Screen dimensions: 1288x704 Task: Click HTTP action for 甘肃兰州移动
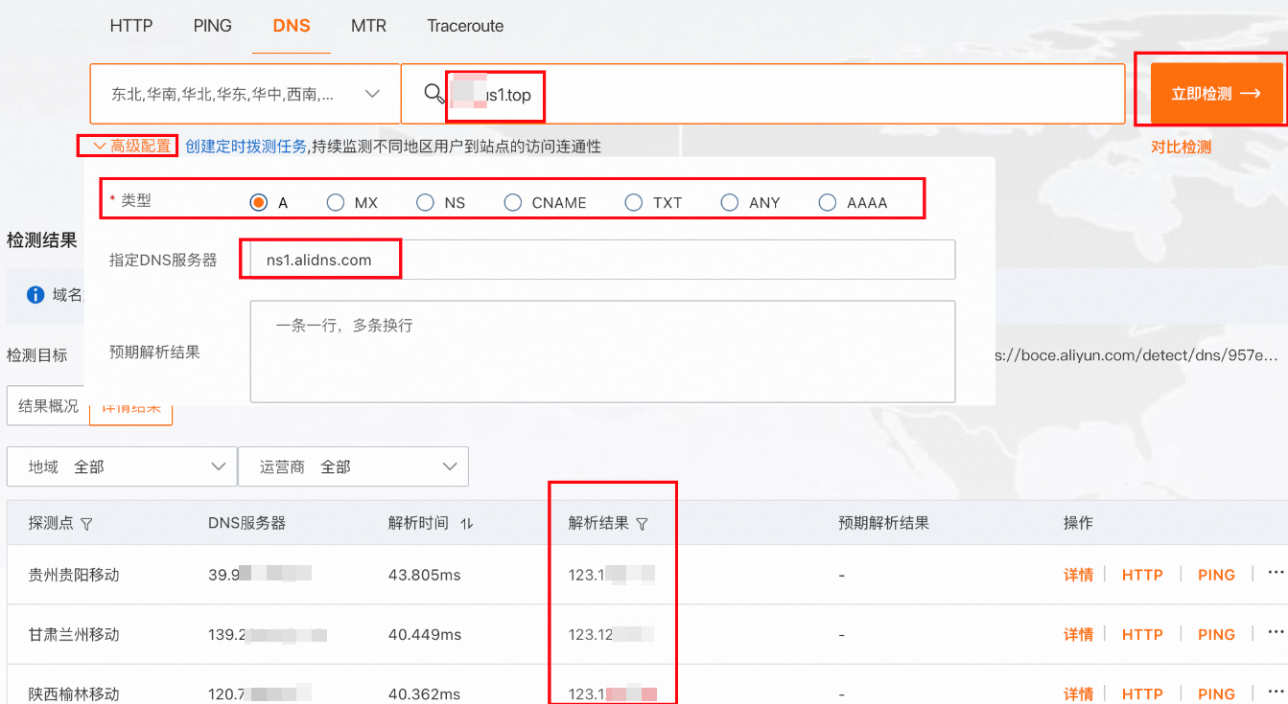pos(1142,634)
